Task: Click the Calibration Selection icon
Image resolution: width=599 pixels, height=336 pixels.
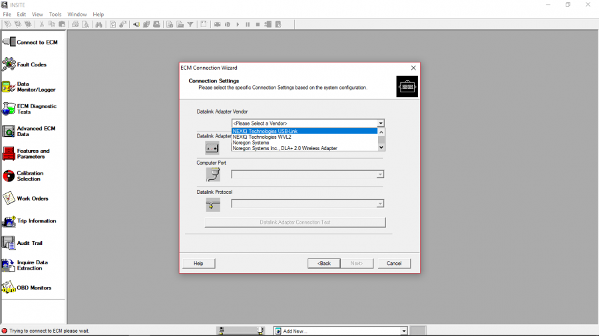Action: [9, 176]
